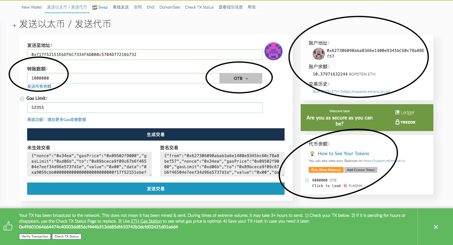The image size is (453, 245).
Task: Click the 生成交易 button
Action: click(156, 135)
